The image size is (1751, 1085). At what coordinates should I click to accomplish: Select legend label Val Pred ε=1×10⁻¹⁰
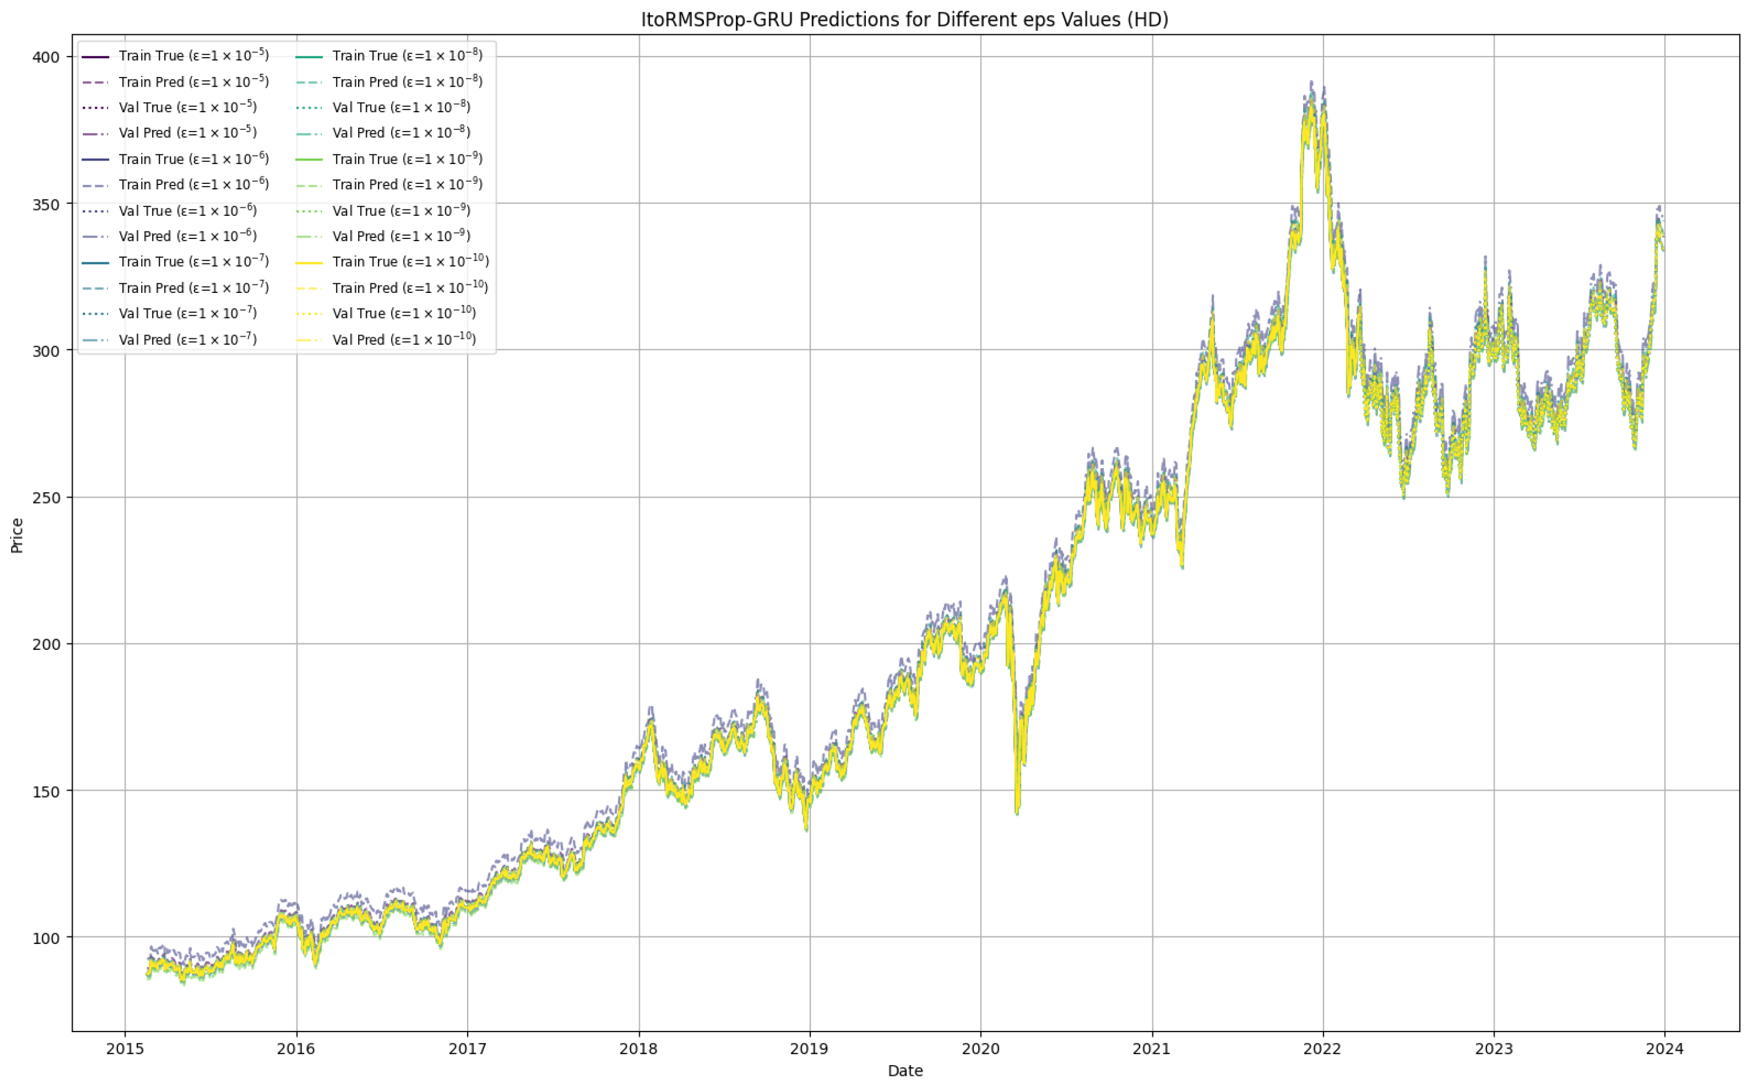404,339
